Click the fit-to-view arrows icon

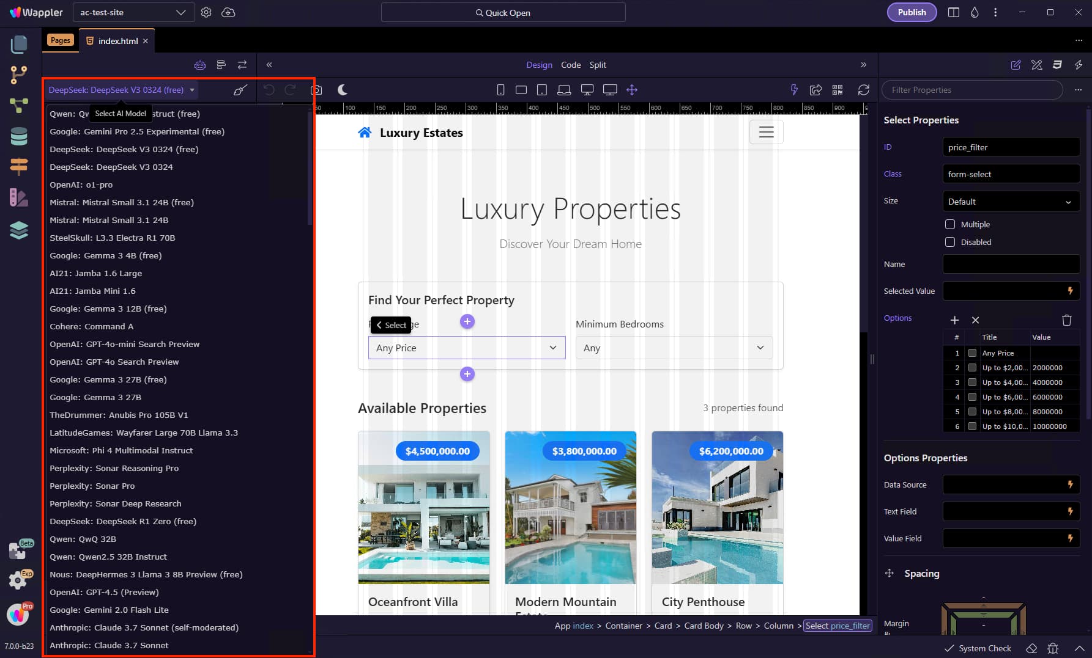pos(632,90)
